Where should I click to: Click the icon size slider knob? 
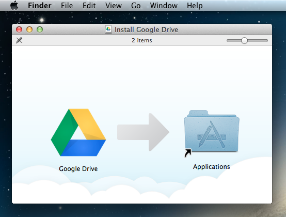click(244, 40)
